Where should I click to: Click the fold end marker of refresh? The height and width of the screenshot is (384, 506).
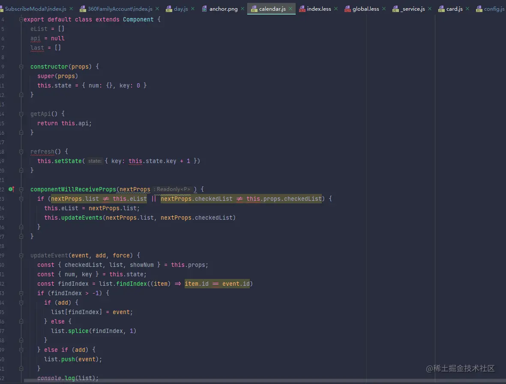click(x=21, y=170)
